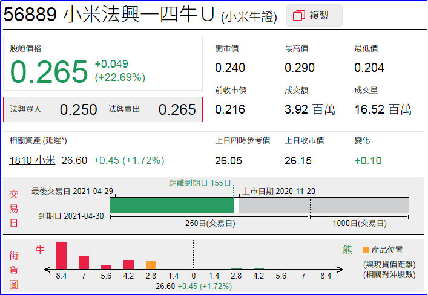Click the 26.60 +0.45 (+1.72%) text below the axis
This screenshot has width=428, height=295.
tap(194, 287)
